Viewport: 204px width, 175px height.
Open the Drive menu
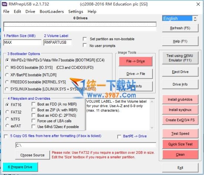[30, 11]
